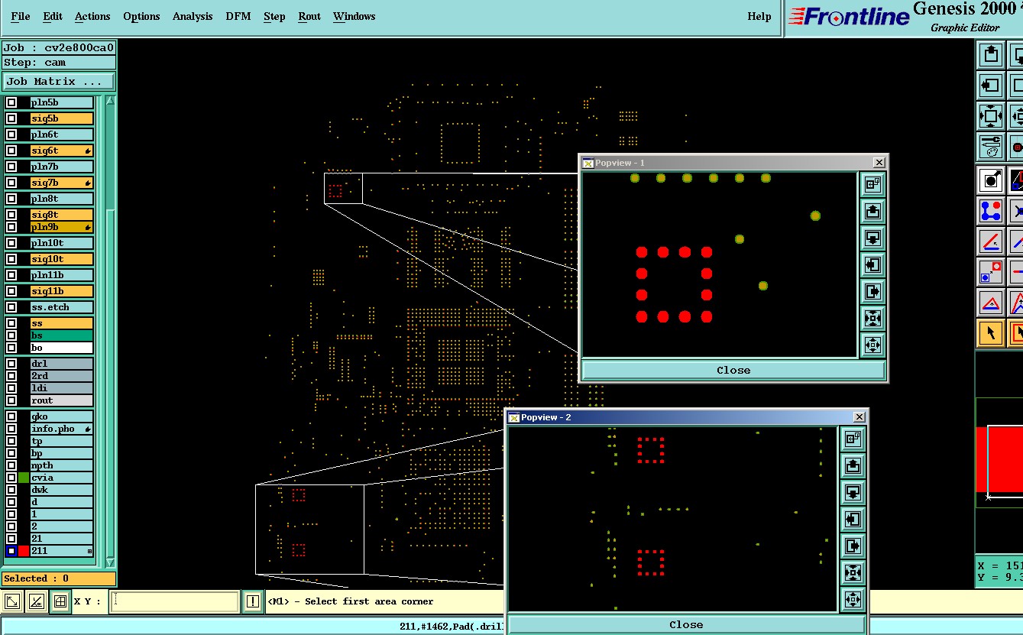Pan right in Popview 1

[872, 291]
